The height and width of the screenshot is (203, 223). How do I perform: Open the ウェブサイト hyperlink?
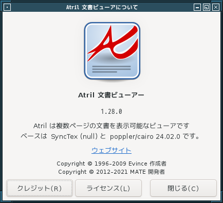(112, 150)
